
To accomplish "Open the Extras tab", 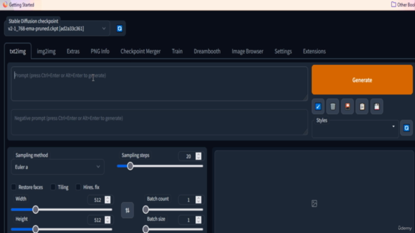I will click(73, 51).
